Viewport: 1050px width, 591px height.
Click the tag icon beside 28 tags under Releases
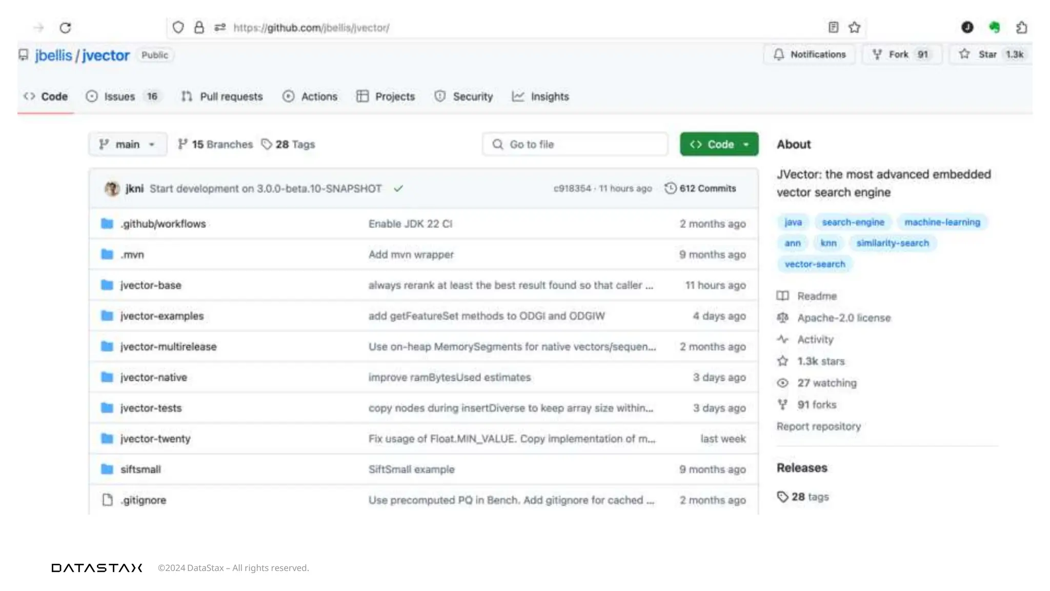[782, 497]
